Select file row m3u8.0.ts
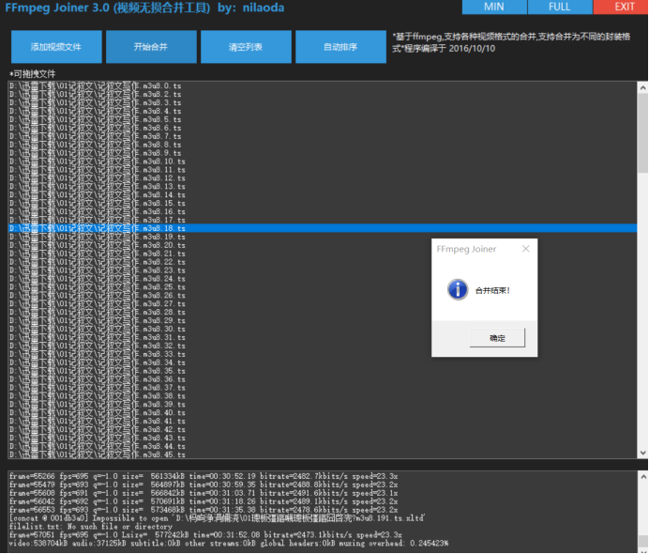The width and height of the screenshot is (649, 554). [323, 85]
